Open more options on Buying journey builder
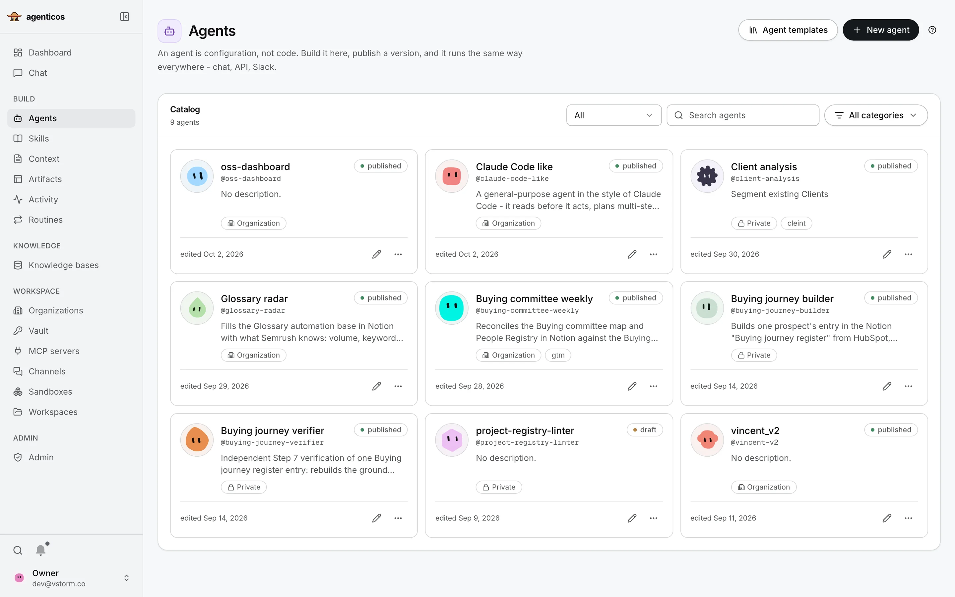 click(909, 386)
